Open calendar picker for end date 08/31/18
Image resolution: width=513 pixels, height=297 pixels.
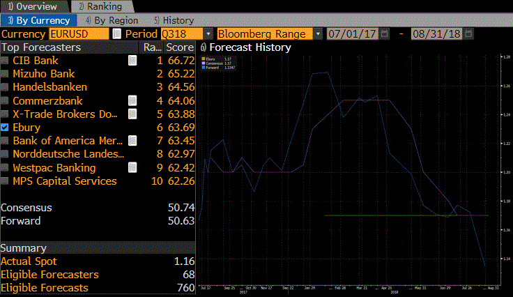coord(469,33)
